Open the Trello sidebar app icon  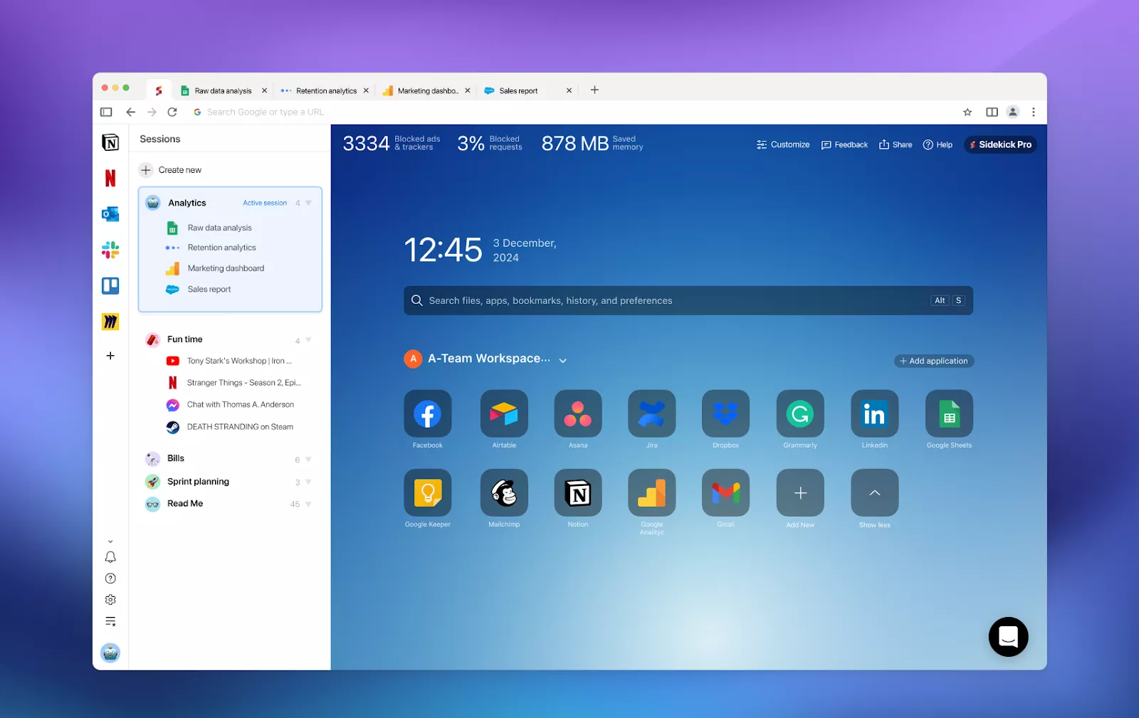tap(110, 286)
